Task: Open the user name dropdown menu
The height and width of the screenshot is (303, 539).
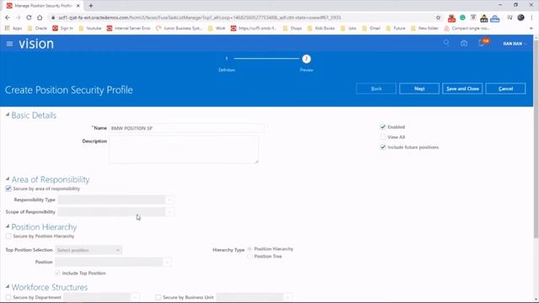Action: coord(515,44)
